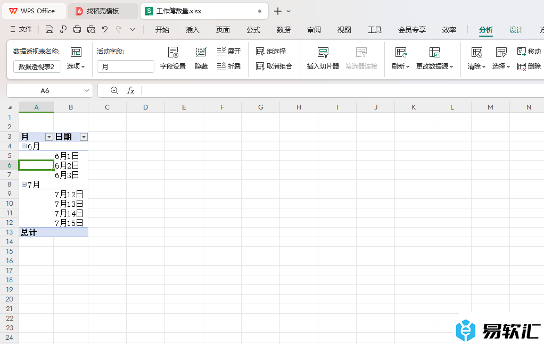Open the Name Box dropdown arrow
Screen dimensions: 544x344
click(86, 90)
